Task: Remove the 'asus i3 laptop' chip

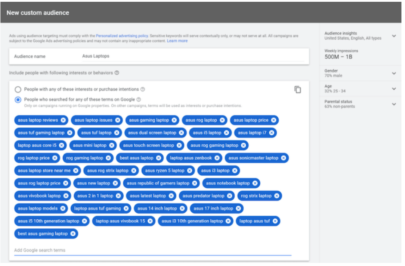Action: [x=235, y=171]
